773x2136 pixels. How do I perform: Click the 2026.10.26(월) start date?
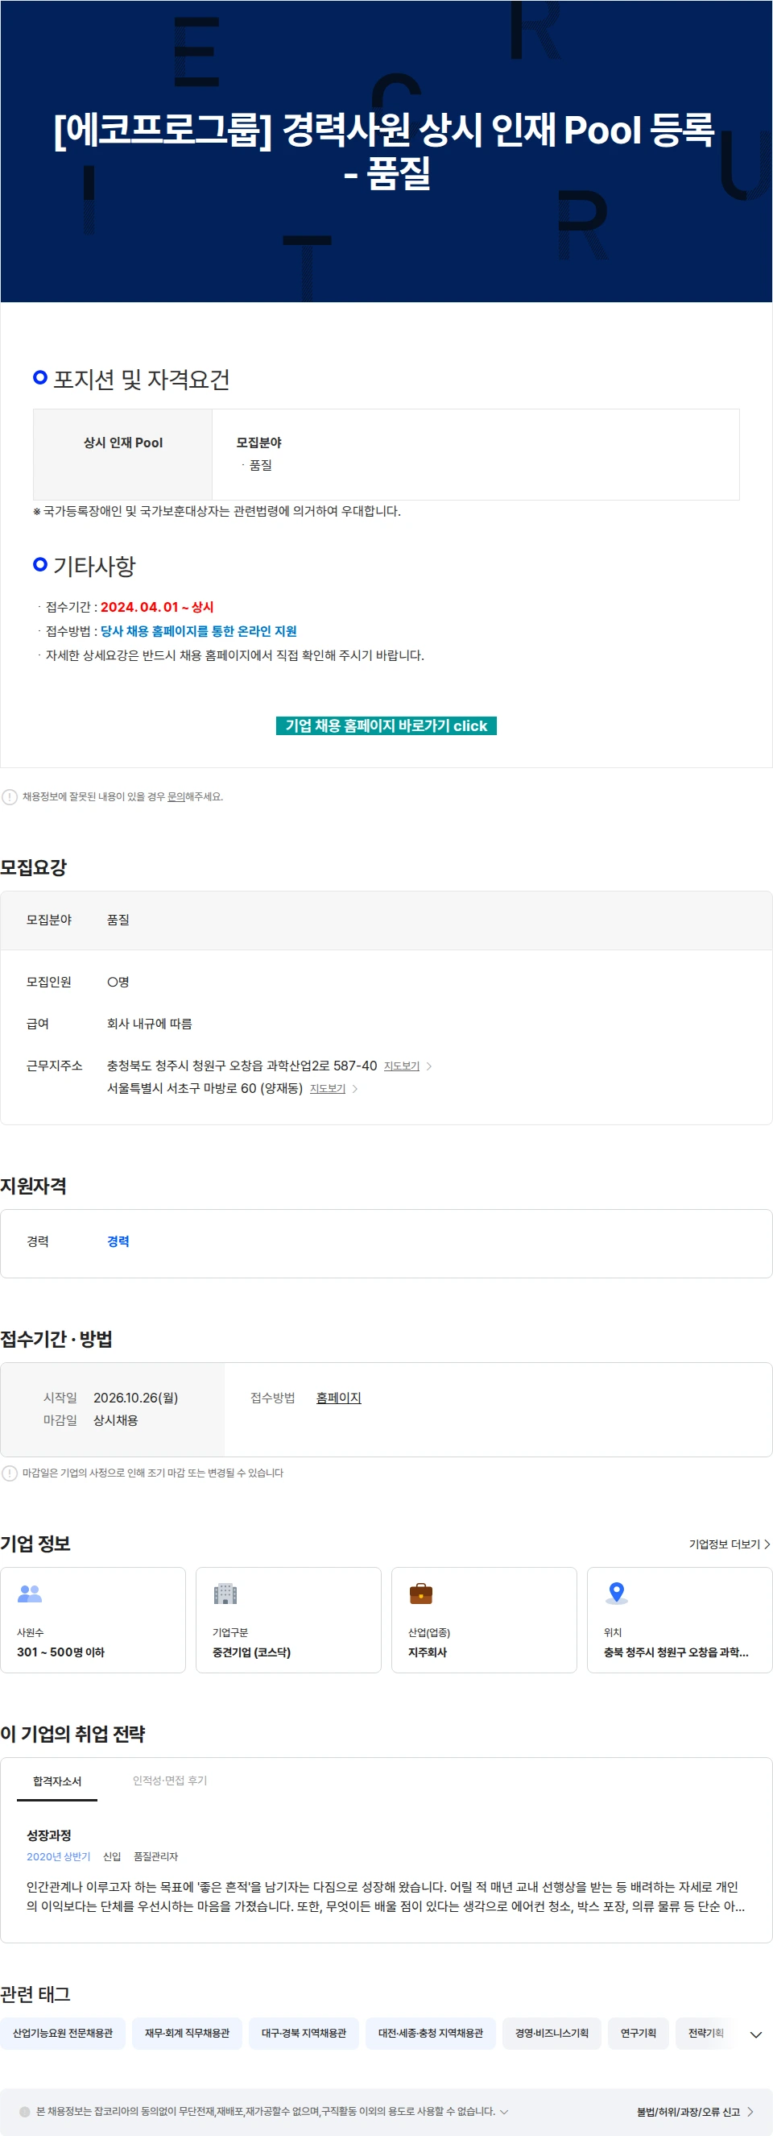[136, 1398]
